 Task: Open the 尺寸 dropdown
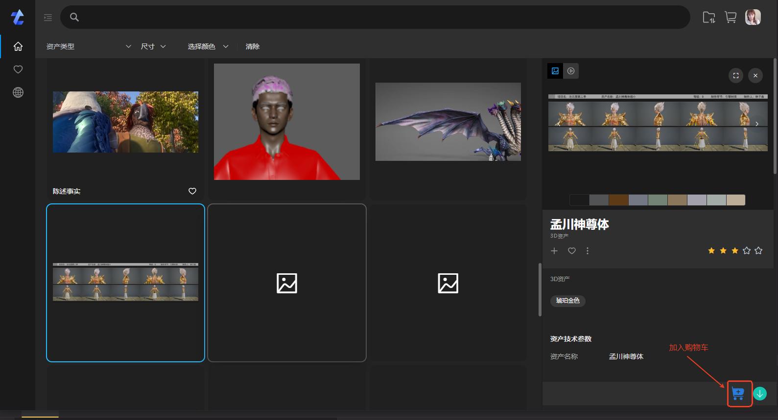(x=153, y=46)
